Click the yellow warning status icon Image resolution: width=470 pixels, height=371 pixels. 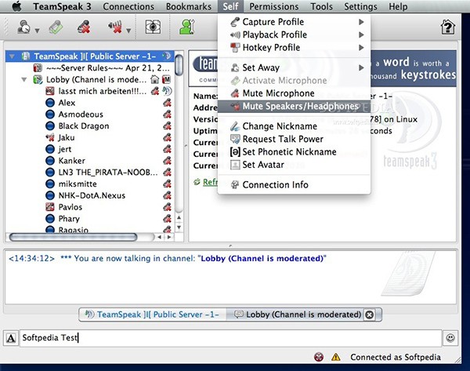tap(336, 357)
